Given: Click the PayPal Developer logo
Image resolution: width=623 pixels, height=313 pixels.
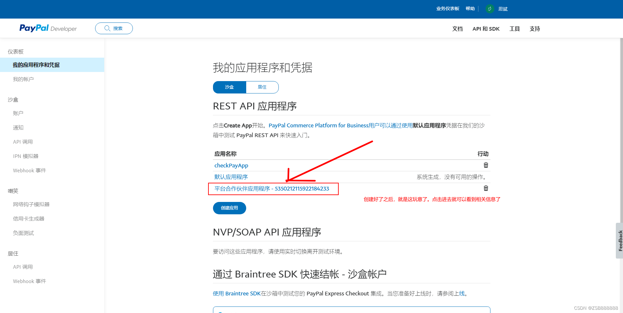Looking at the screenshot, I should click(x=48, y=28).
